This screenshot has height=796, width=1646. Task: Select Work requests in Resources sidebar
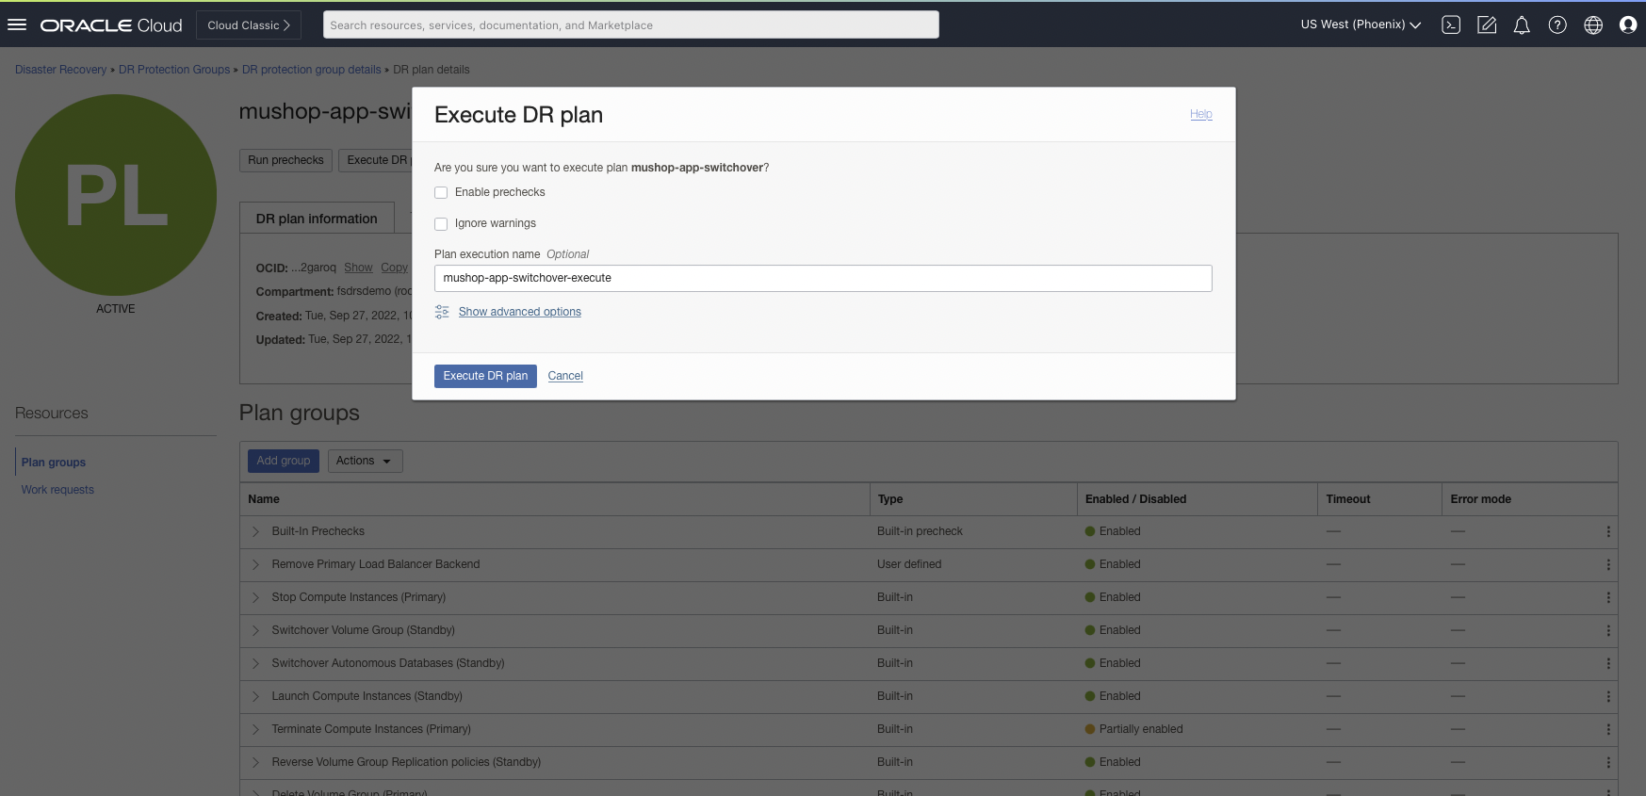coord(57,490)
